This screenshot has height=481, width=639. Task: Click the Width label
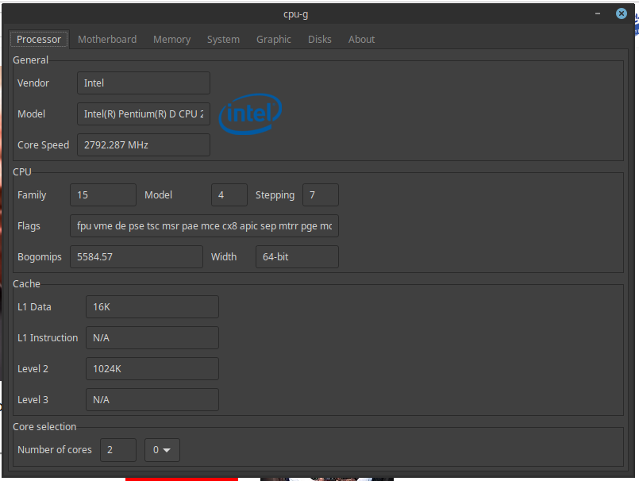pyautogui.click(x=224, y=257)
